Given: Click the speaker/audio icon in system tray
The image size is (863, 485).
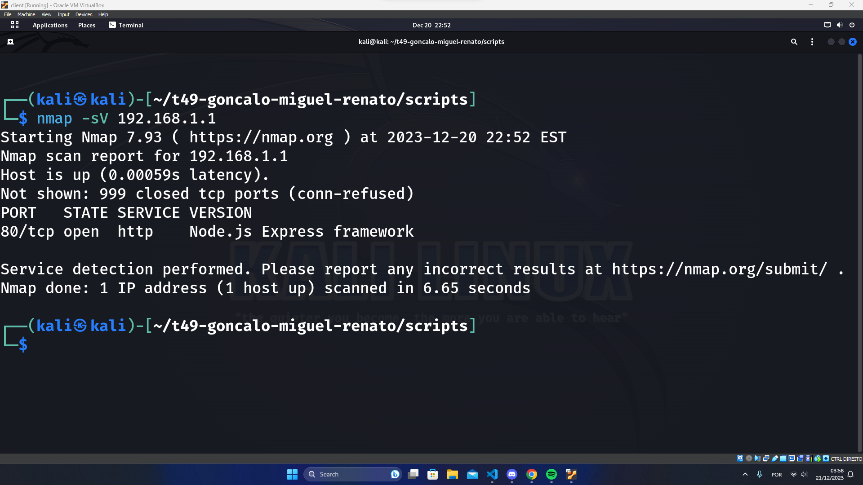Looking at the screenshot, I should coord(804,474).
